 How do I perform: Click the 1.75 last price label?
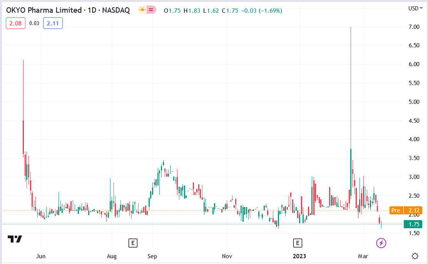tap(413, 224)
